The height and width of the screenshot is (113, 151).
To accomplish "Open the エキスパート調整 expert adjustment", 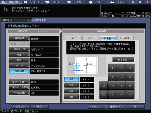I will tap(19, 87).
